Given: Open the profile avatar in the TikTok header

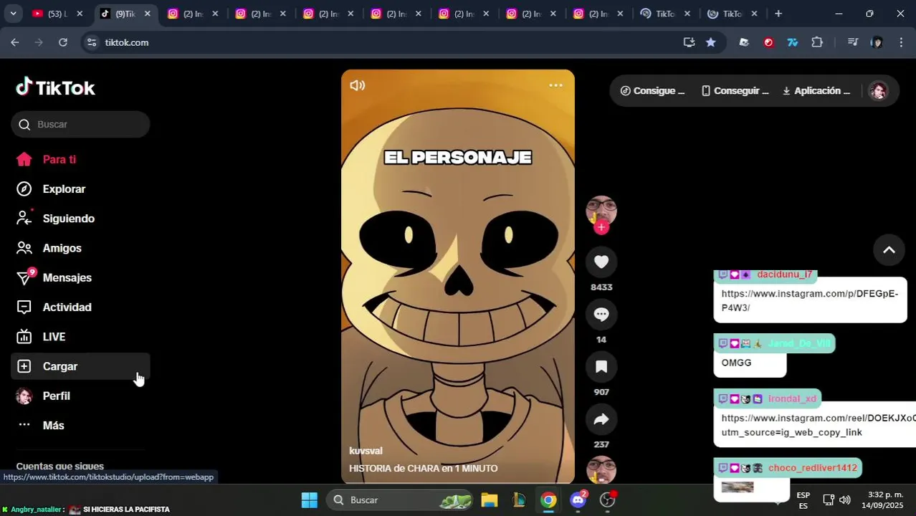Looking at the screenshot, I should tap(878, 91).
